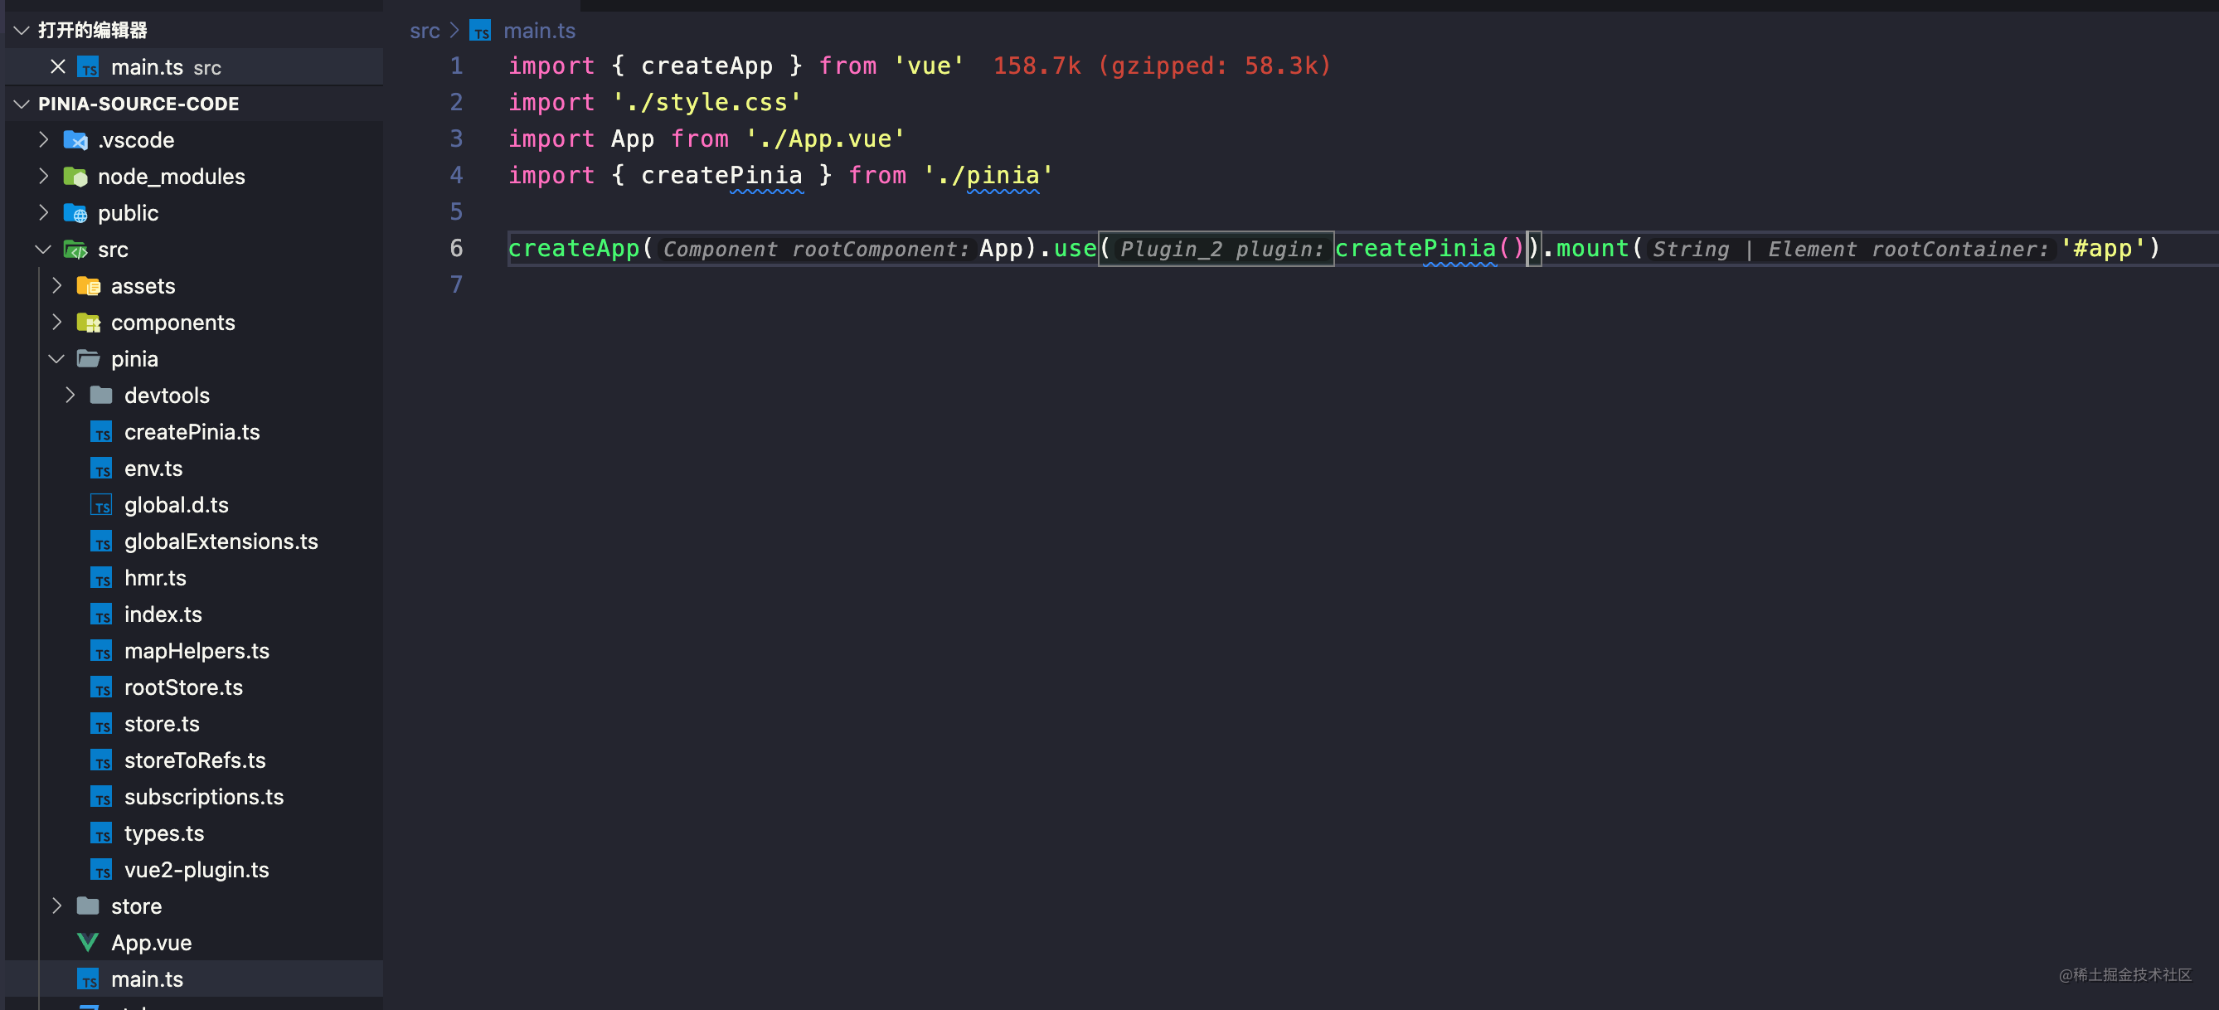This screenshot has width=2219, height=1010.
Task: Click main.ts breadcrumb item
Action: pyautogui.click(x=538, y=31)
